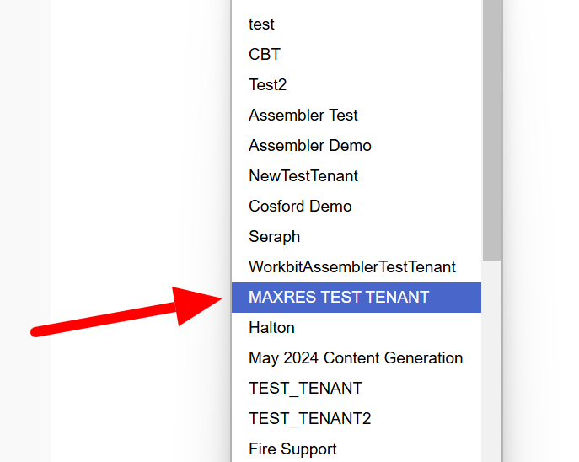Select the TEST_TENANT option
This screenshot has width=579, height=462.
click(305, 389)
